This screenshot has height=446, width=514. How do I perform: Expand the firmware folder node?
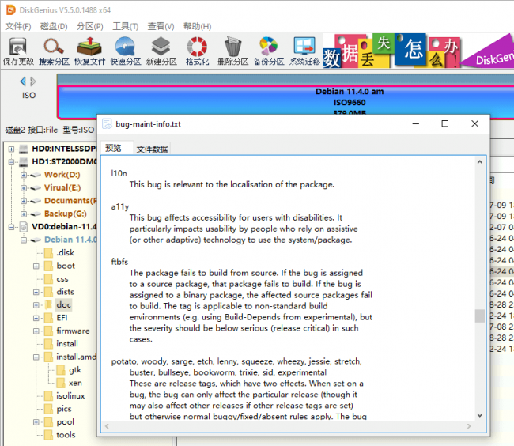click(36, 331)
